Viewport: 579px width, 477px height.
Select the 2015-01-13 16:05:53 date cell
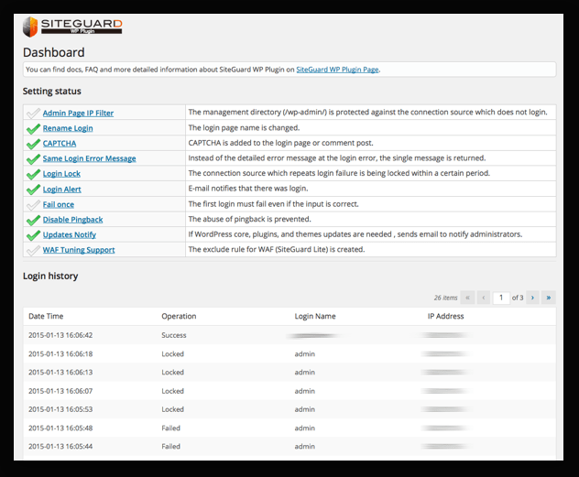(60, 409)
